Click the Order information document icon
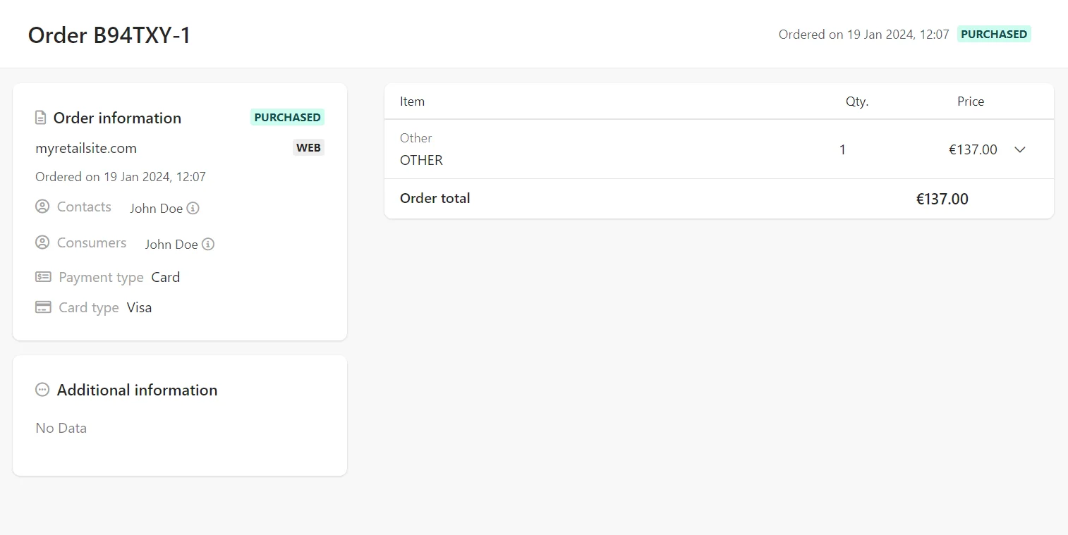The width and height of the screenshot is (1068, 535). tap(41, 118)
